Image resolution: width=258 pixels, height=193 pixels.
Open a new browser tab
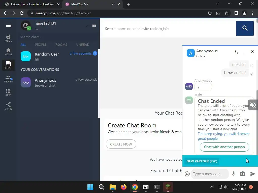(128, 4)
